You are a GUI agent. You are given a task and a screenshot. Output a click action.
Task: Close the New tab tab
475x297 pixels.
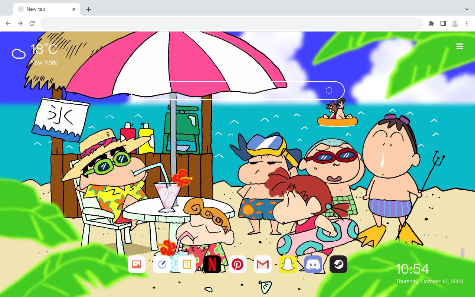pos(74,9)
